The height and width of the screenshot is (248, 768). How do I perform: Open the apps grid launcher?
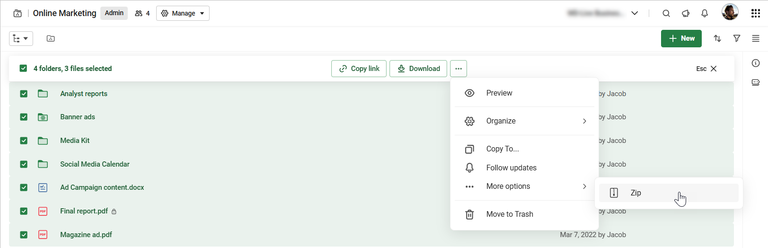pyautogui.click(x=756, y=13)
